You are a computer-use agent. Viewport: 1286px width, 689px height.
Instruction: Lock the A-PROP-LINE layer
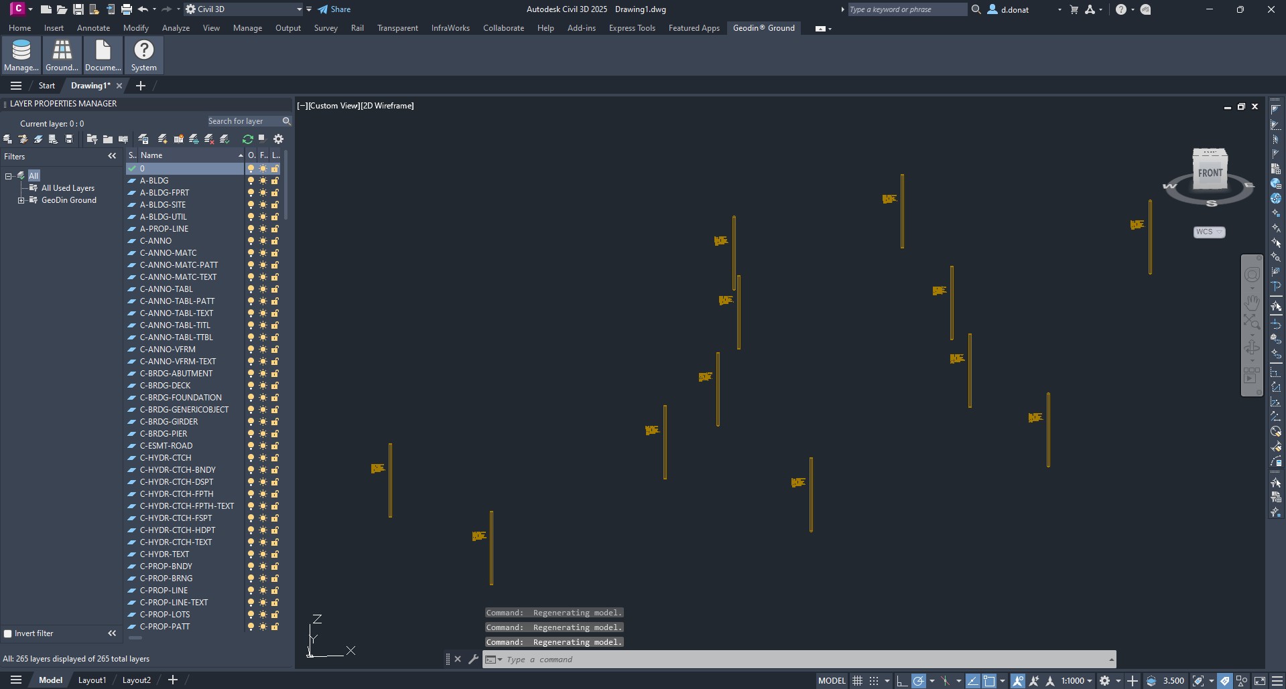[x=275, y=229]
